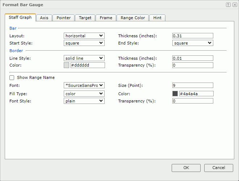The image size is (239, 181).
Task: Switch to the Range Color tab
Action: (x=133, y=18)
